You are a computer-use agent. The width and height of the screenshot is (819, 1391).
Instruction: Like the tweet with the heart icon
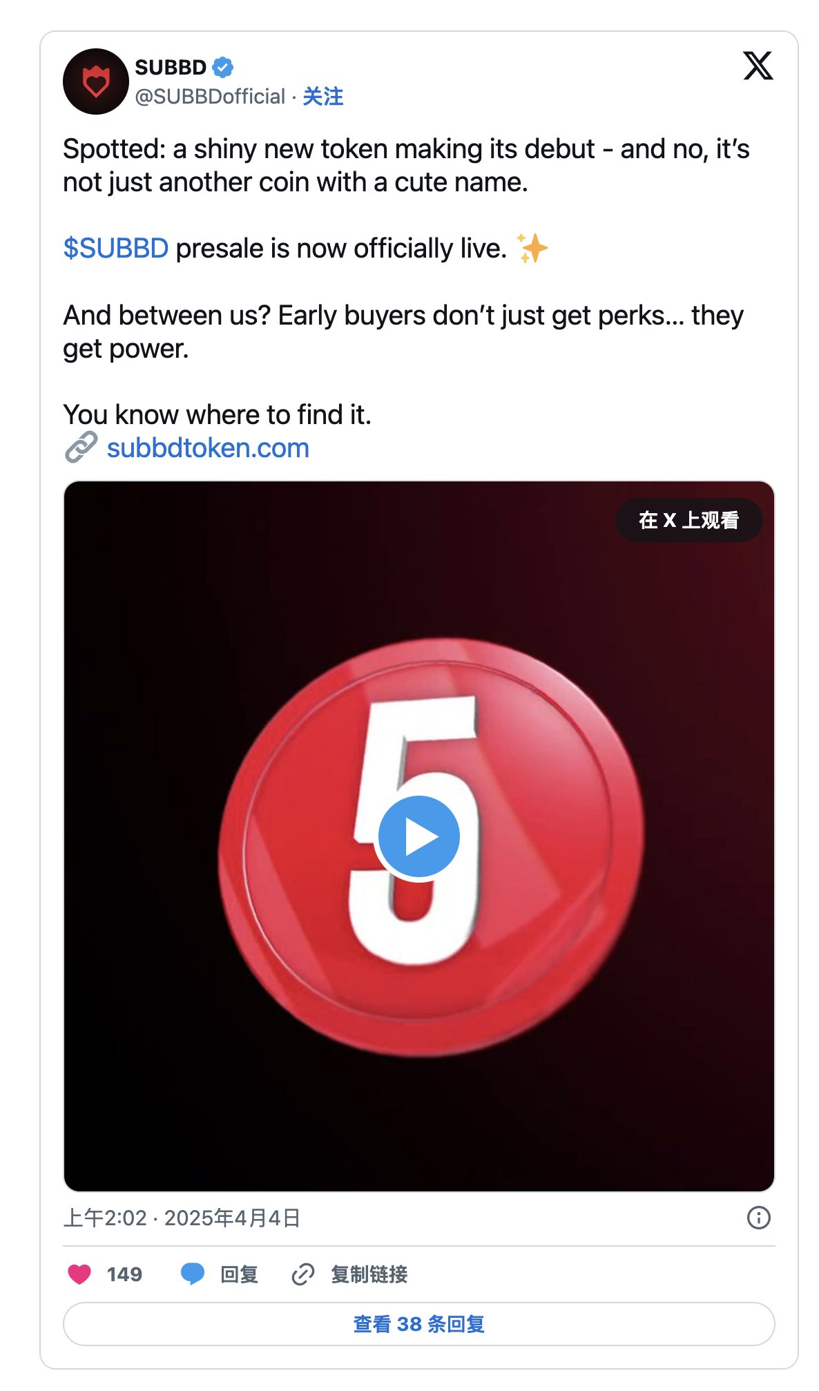79,1274
